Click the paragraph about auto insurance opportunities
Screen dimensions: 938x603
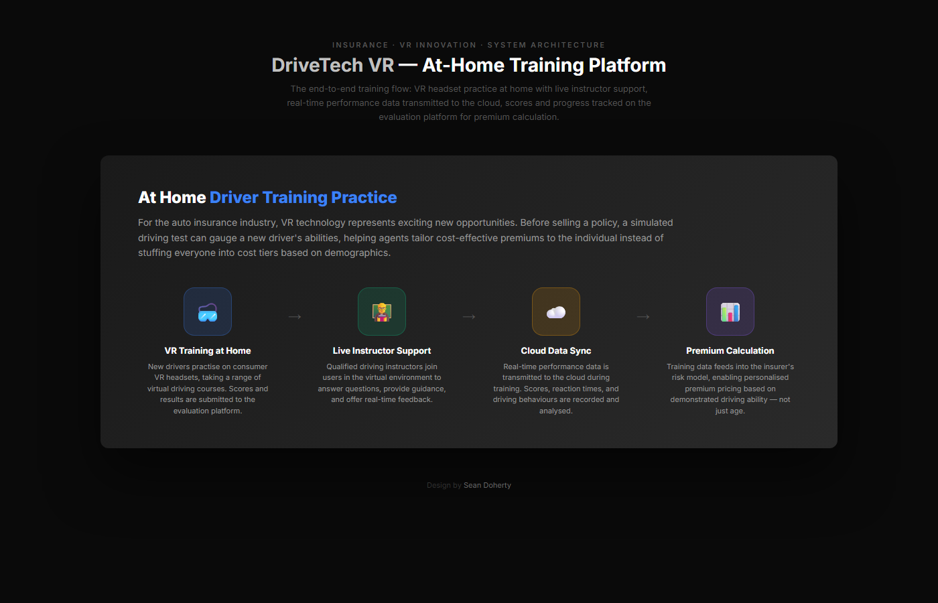[x=405, y=237]
